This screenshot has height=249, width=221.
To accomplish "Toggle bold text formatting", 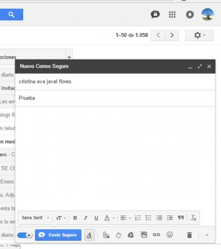I will click(x=75, y=218).
